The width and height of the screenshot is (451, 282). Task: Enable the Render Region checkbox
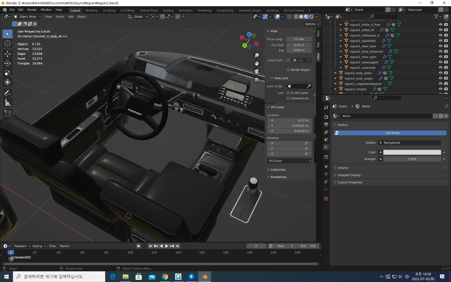click(288, 70)
